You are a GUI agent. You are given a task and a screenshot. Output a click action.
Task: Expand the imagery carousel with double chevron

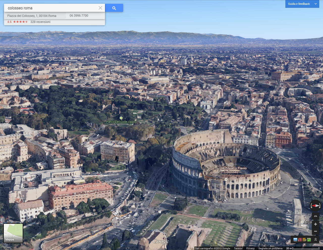click(315, 239)
